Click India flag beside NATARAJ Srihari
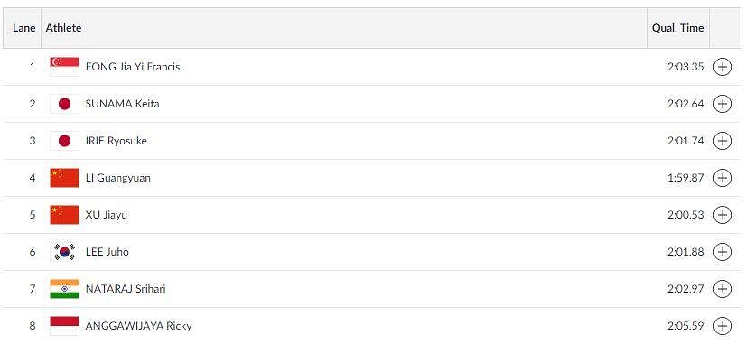Screen dimensions: 746x354 [64, 289]
